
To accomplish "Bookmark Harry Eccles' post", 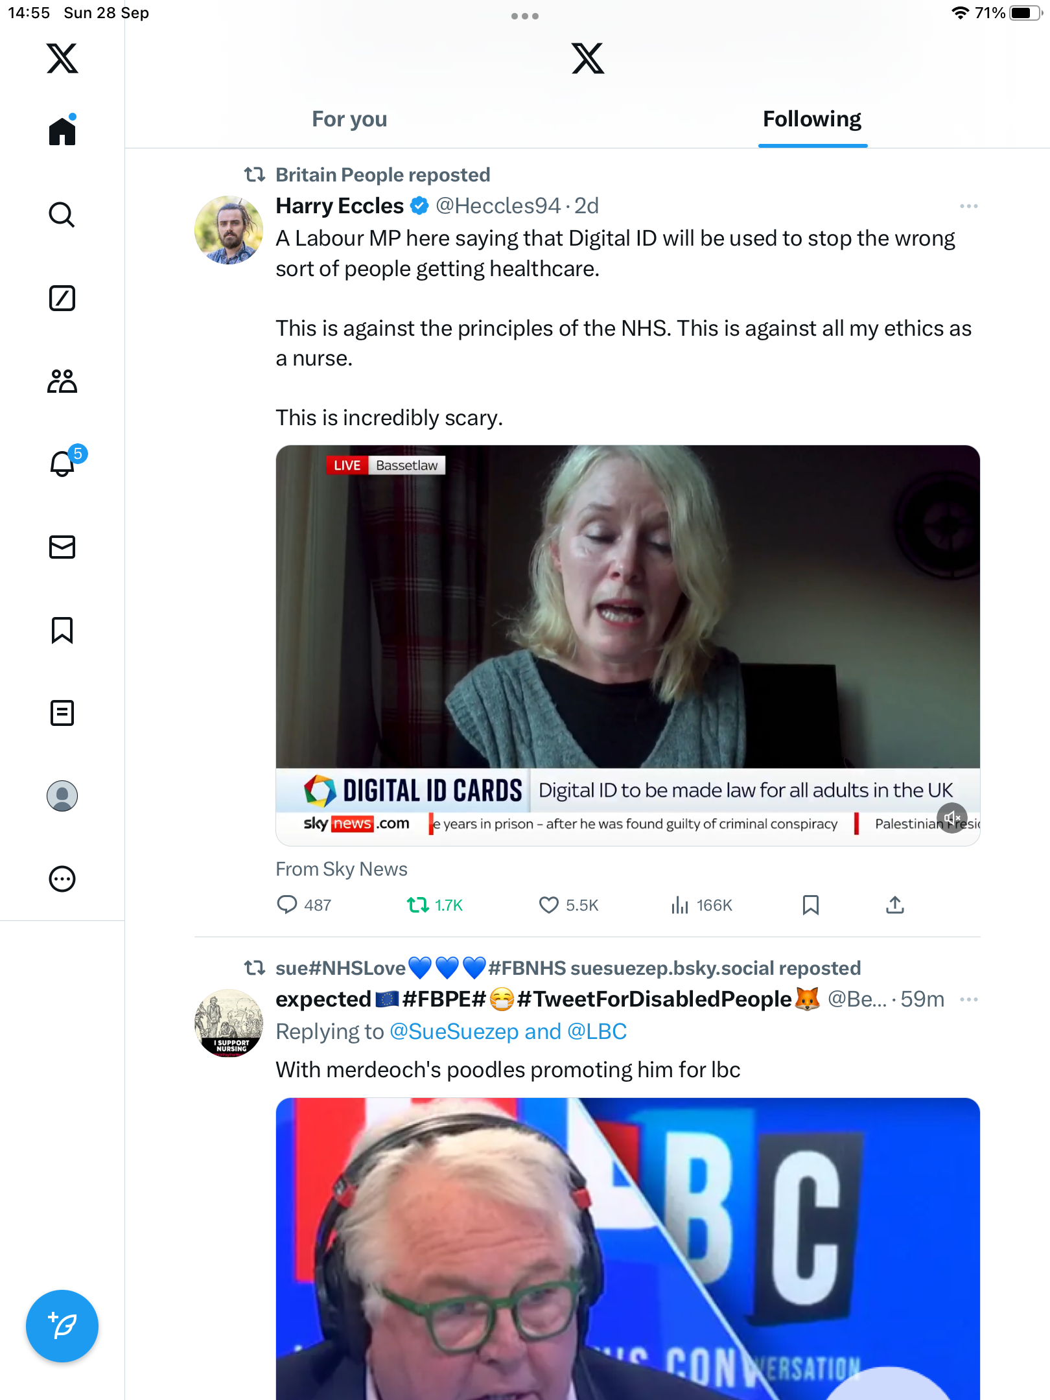I will point(810,905).
